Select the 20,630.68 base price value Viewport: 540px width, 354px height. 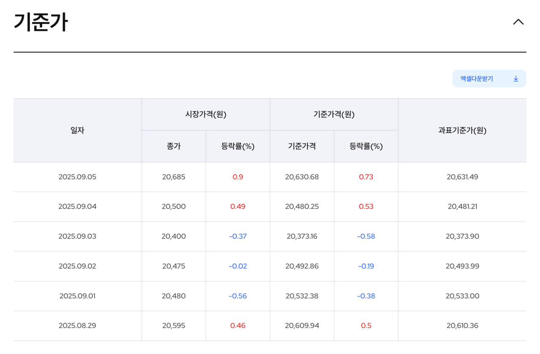(302, 177)
